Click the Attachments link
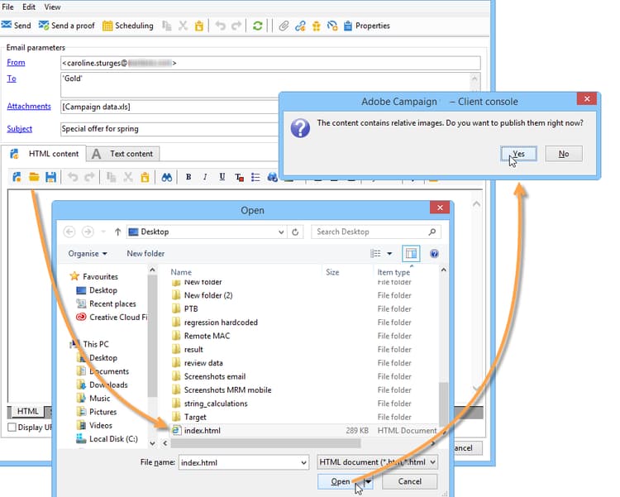The height and width of the screenshot is (497, 620). (x=29, y=106)
